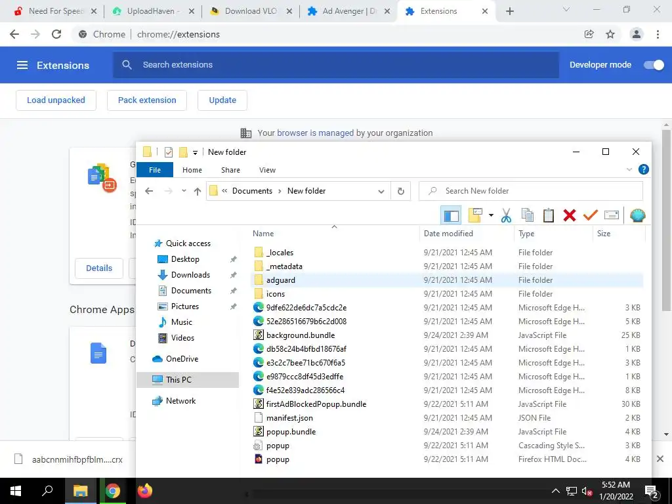
Task: Expand the address bar history dropdown
Action: click(x=381, y=191)
